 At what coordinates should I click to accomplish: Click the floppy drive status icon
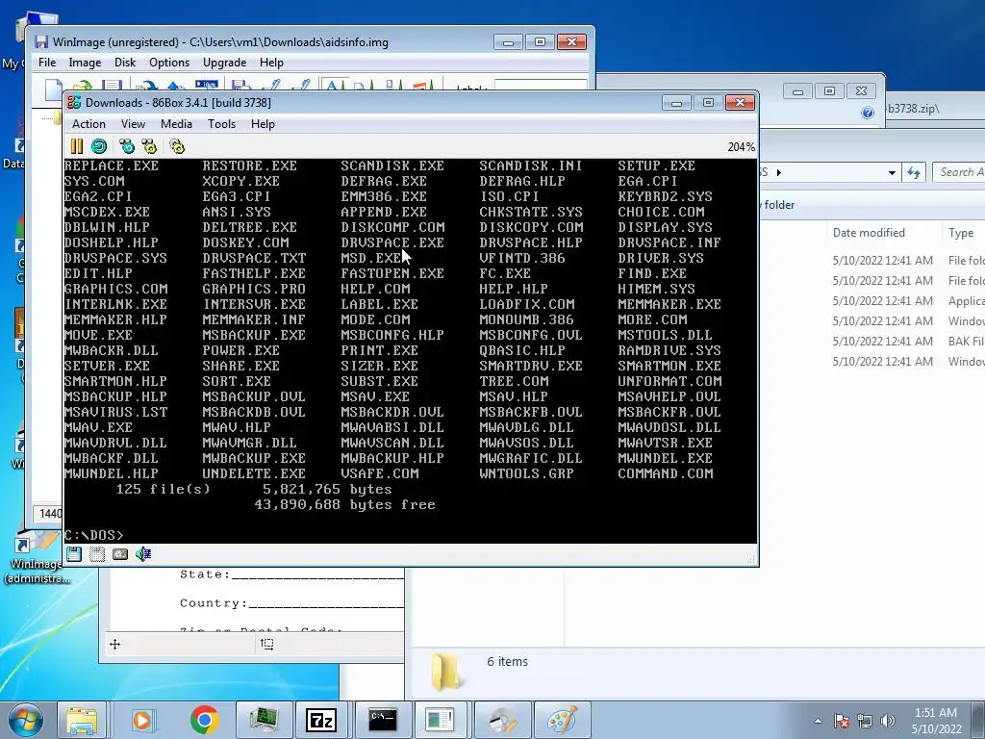pyautogui.click(x=74, y=553)
